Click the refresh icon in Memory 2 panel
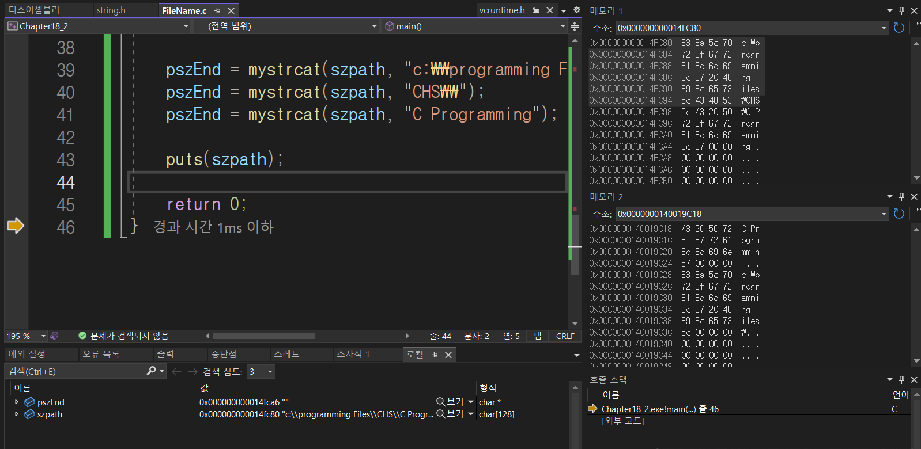The height and width of the screenshot is (449, 921). [x=899, y=214]
